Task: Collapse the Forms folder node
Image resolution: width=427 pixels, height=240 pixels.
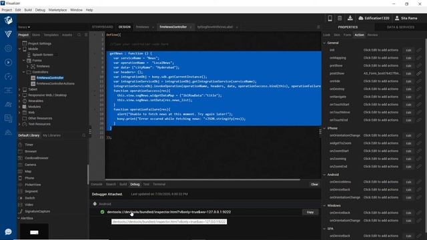Action: (24, 61)
